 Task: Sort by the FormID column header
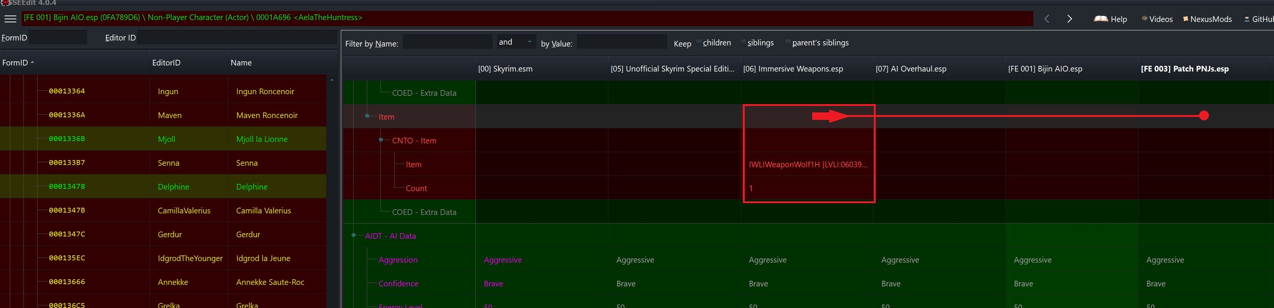[74, 62]
